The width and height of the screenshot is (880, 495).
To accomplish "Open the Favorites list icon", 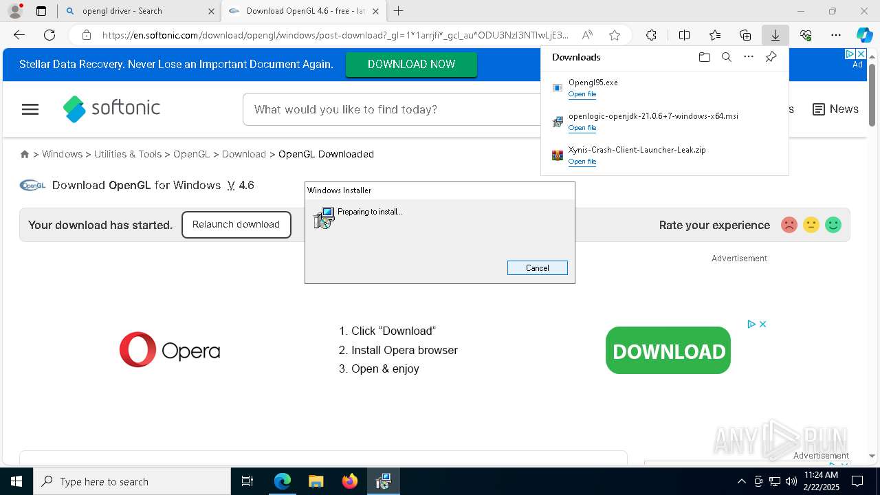I will (715, 35).
